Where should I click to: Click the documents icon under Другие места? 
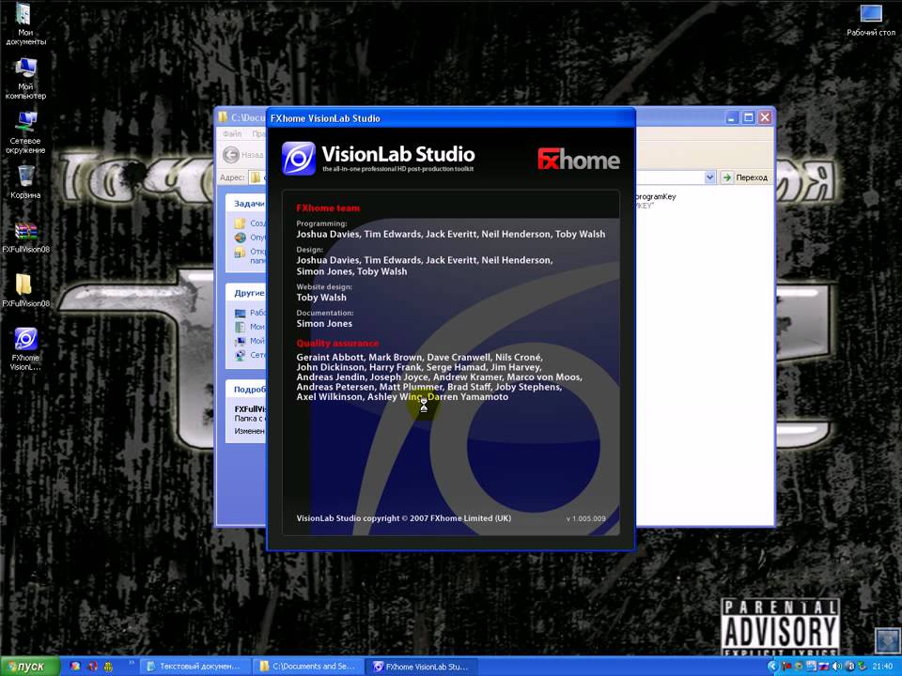tap(240, 327)
